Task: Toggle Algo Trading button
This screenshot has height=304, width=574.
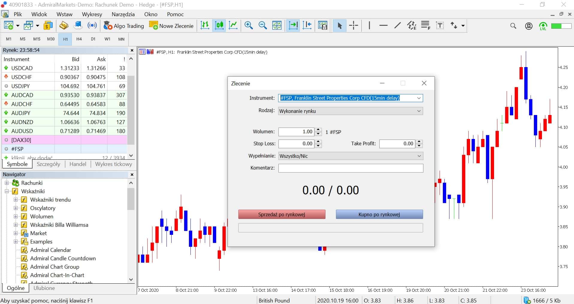Action: (x=123, y=26)
